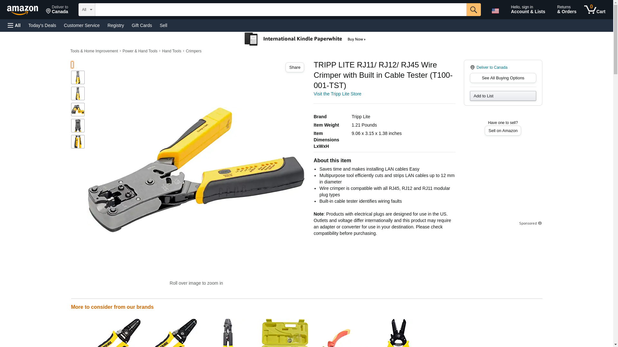Image resolution: width=618 pixels, height=347 pixels.
Task: Click the Share button
Action: tap(295, 67)
